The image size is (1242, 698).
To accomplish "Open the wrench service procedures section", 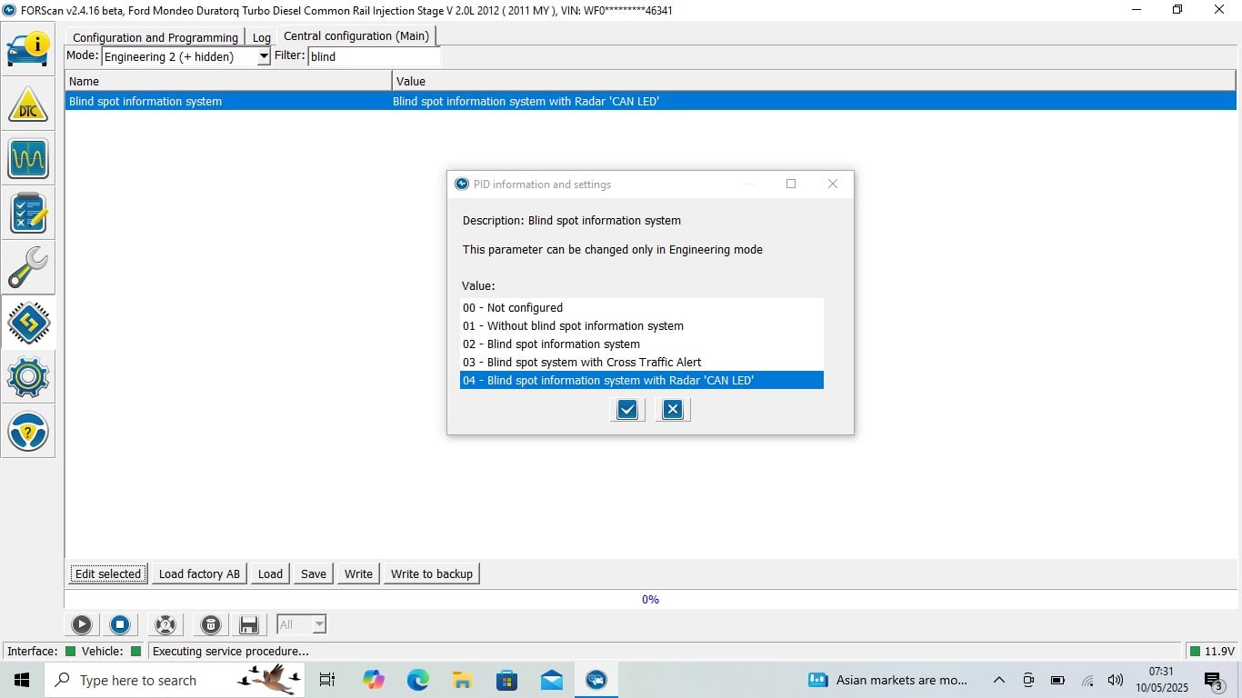I will (x=28, y=268).
